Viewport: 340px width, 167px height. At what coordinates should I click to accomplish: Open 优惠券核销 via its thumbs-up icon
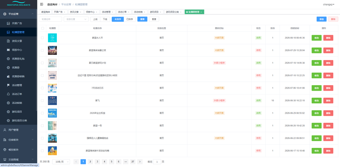(8, 76)
